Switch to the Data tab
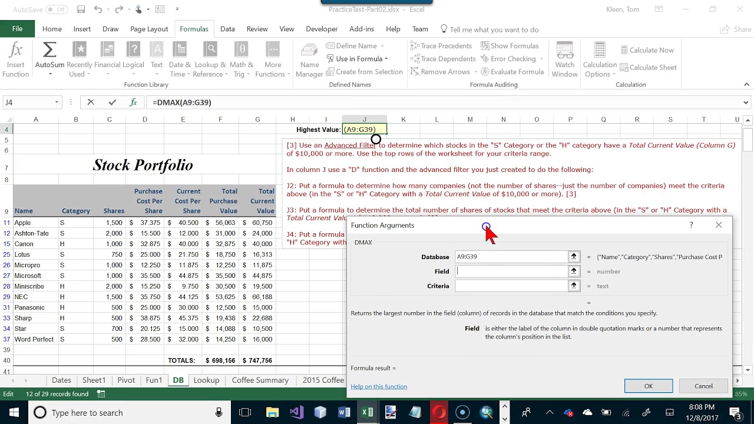This screenshot has height=424, width=754. pyautogui.click(x=227, y=29)
